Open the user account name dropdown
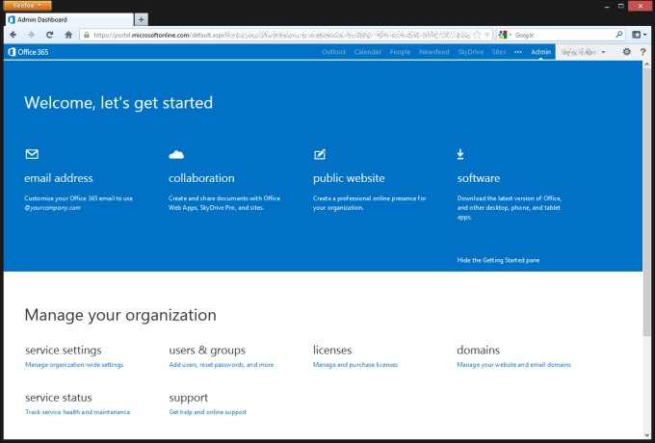 583,52
